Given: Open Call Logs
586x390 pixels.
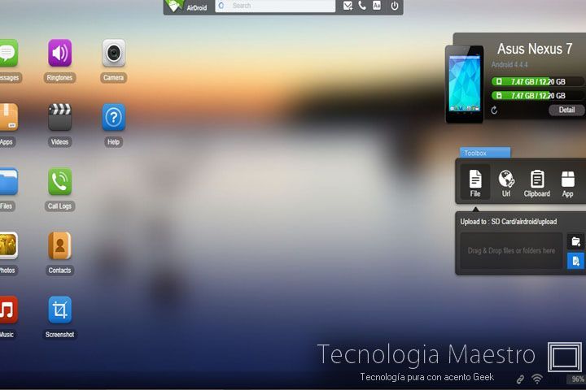Looking at the screenshot, I should [x=59, y=182].
